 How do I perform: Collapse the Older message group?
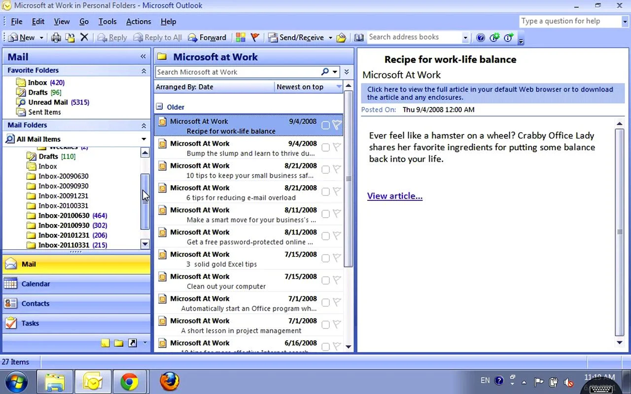tap(159, 106)
